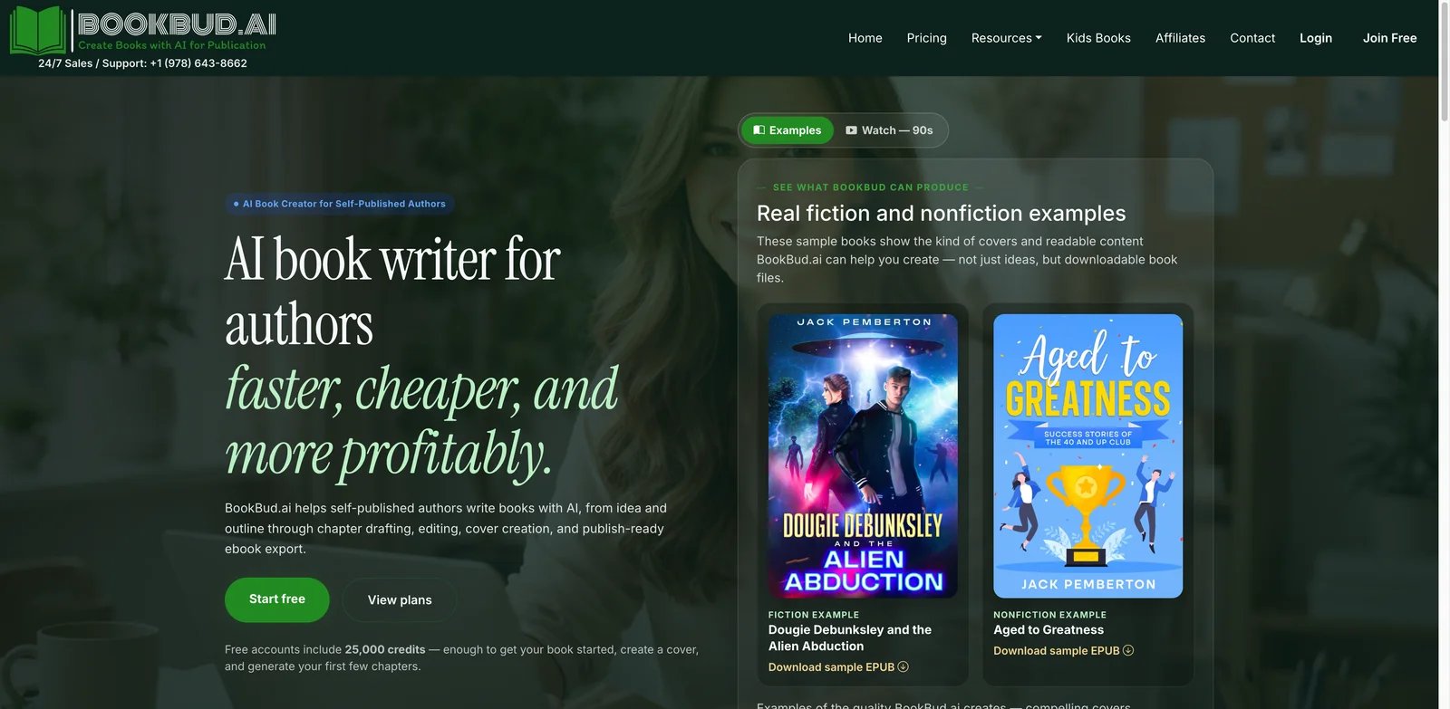Expand the Resources dropdown menu

pyautogui.click(x=1006, y=38)
